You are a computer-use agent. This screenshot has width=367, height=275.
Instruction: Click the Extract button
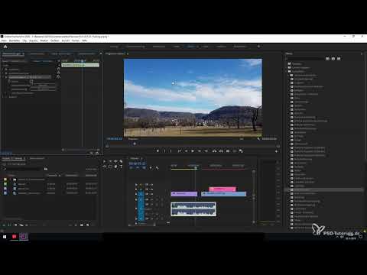(x=221, y=151)
